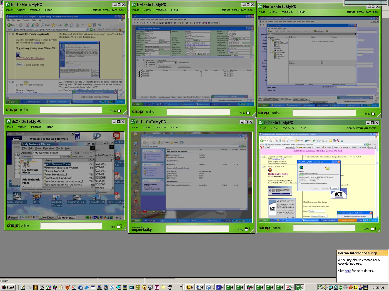The image size is (389, 291).
Task: Select 'Home Networking Wizard' in dc2 list
Action: pos(62,168)
